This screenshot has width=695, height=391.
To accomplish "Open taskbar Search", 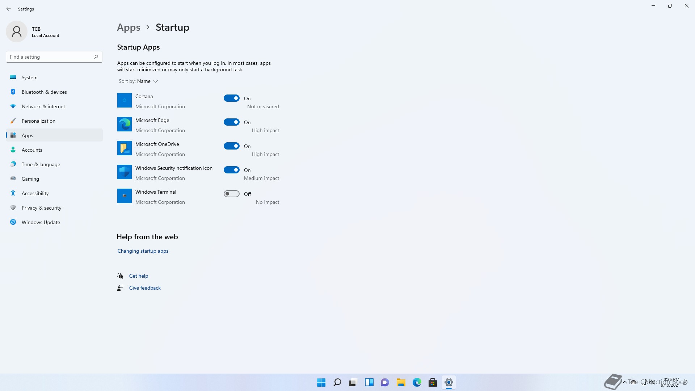I will click(337, 383).
